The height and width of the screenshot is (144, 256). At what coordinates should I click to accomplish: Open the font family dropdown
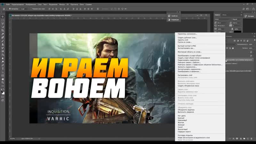222,19
